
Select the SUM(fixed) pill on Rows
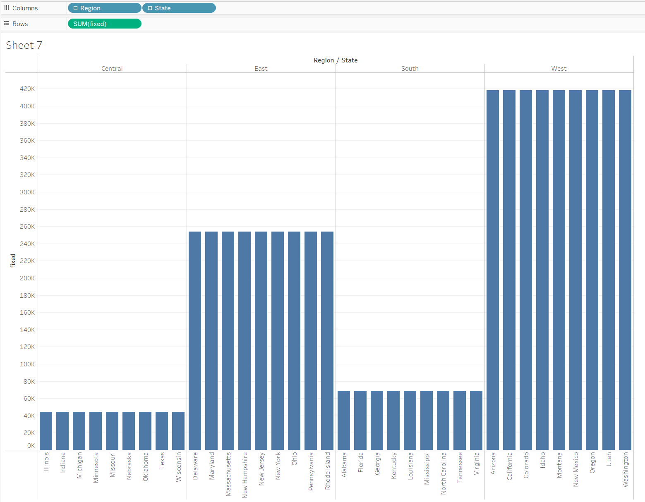pos(104,24)
